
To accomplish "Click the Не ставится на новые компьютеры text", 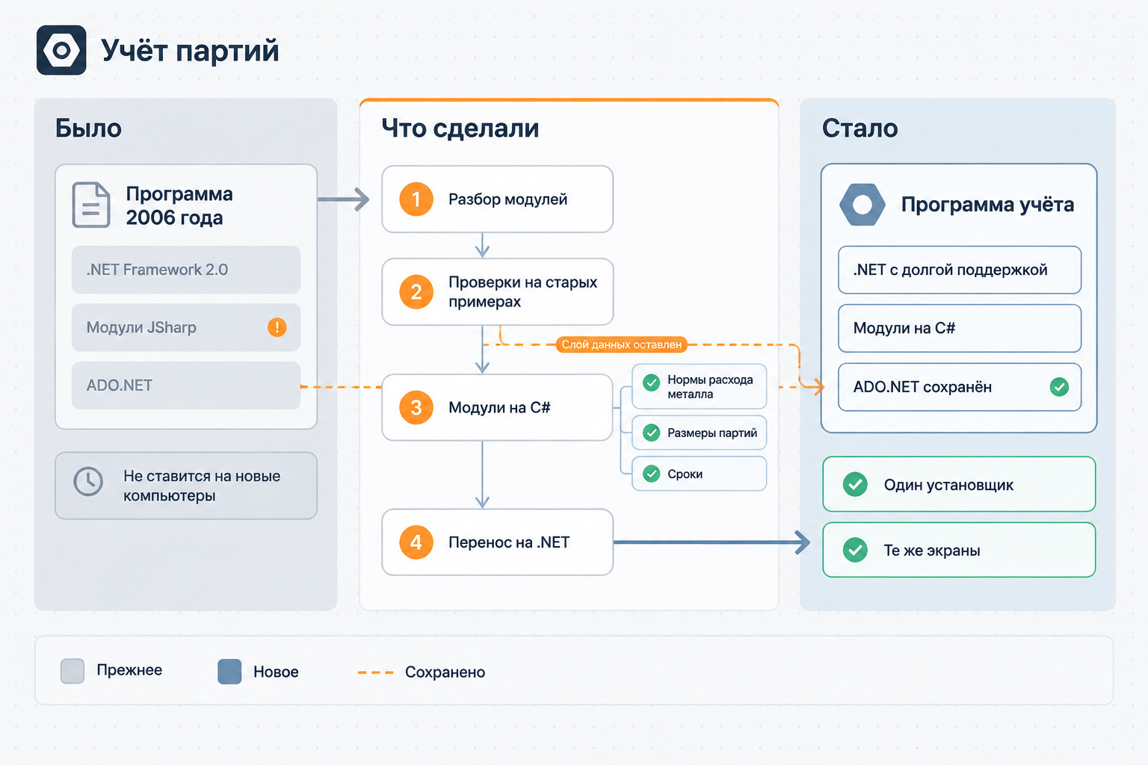I will (x=202, y=486).
